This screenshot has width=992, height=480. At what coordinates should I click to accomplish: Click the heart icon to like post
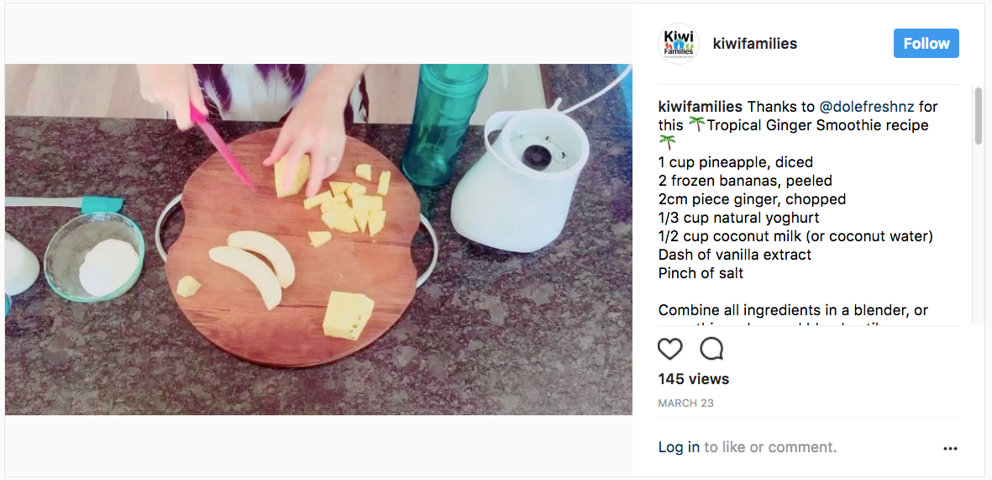670,349
